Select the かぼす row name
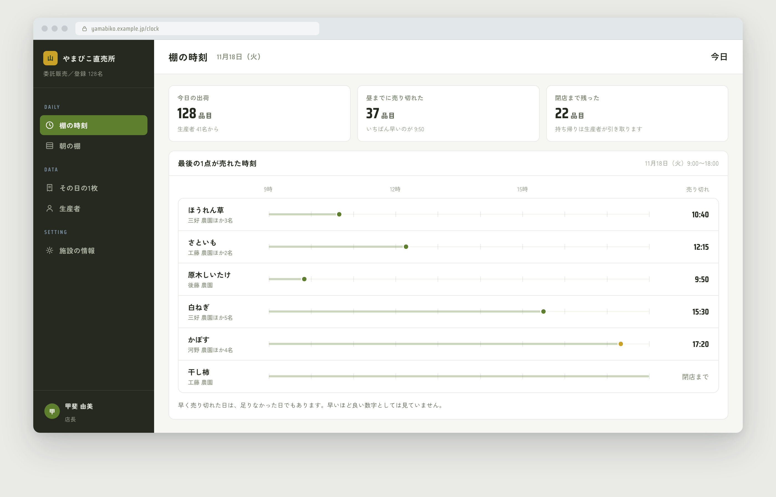 [199, 340]
